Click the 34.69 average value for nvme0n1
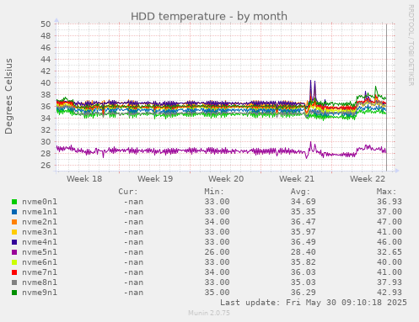419x322 pixels. click(x=304, y=202)
